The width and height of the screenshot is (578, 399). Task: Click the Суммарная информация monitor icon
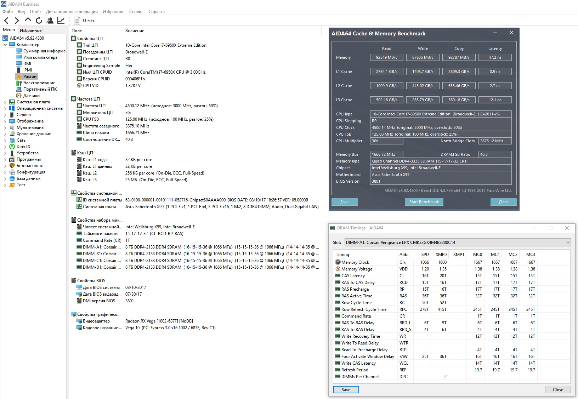(x=19, y=51)
